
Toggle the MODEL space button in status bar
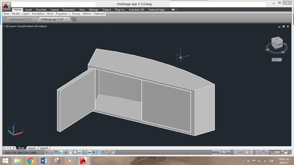[x=216, y=152]
